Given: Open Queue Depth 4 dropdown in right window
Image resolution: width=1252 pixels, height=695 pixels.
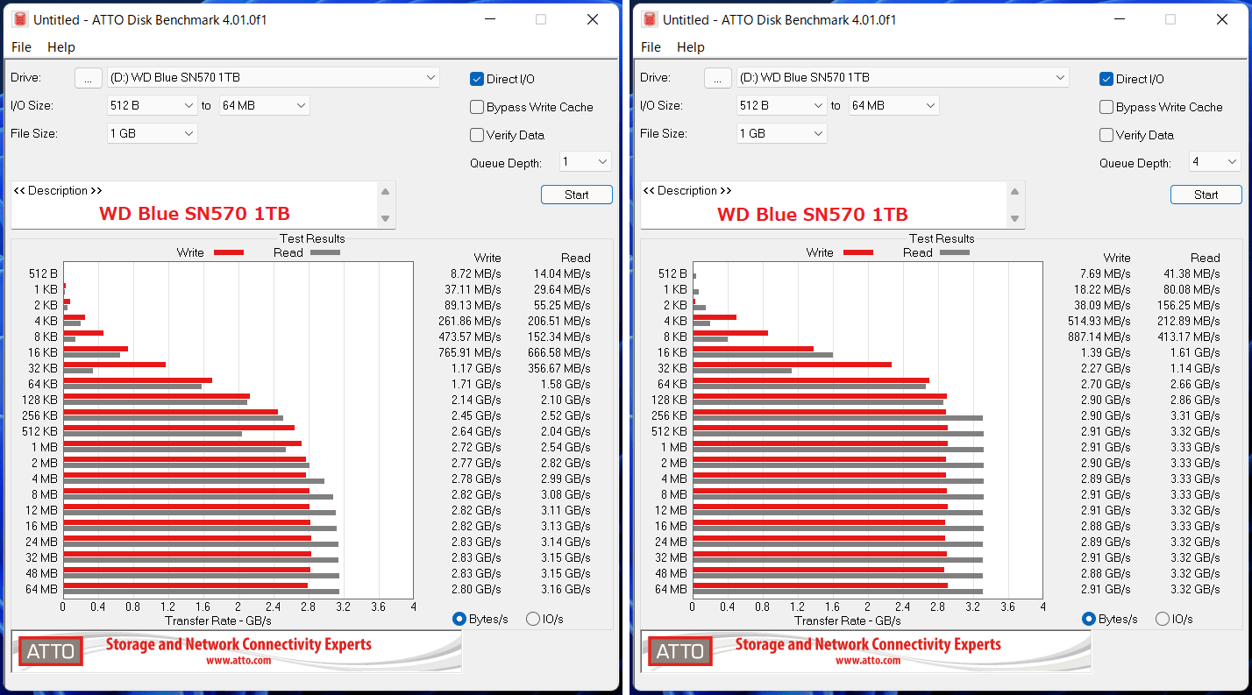Looking at the screenshot, I should tap(1215, 161).
